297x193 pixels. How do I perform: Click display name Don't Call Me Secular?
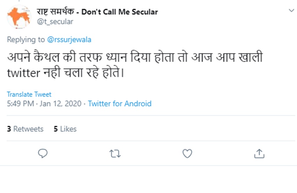tap(119, 12)
